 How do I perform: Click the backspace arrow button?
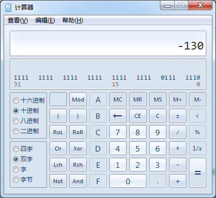click(118, 116)
